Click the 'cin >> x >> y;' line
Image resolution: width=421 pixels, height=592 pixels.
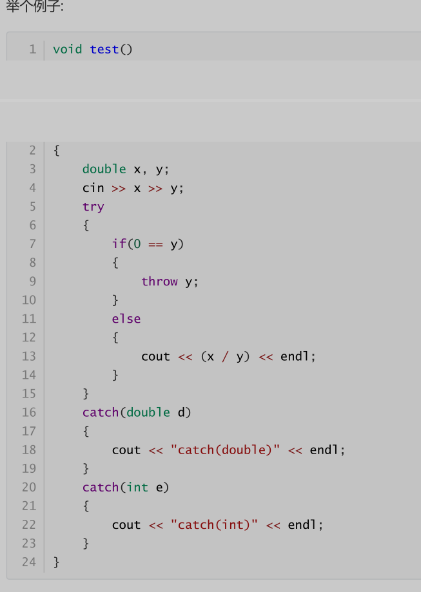133,188
